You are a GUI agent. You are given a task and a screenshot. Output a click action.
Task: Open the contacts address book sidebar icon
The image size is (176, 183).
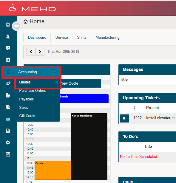pyautogui.click(x=8, y=60)
